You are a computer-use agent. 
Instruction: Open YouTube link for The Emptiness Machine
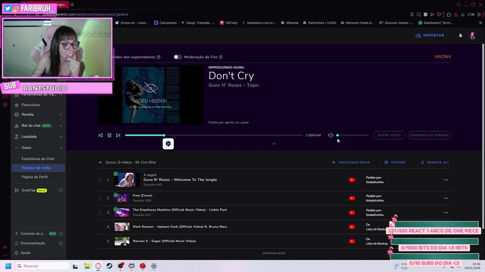[352, 212]
